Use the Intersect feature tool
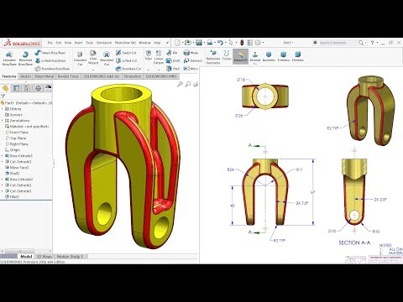The height and width of the screenshot is (302, 403). point(193,60)
